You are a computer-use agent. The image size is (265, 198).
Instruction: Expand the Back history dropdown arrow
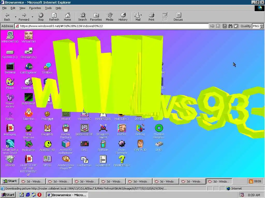click(x=16, y=17)
